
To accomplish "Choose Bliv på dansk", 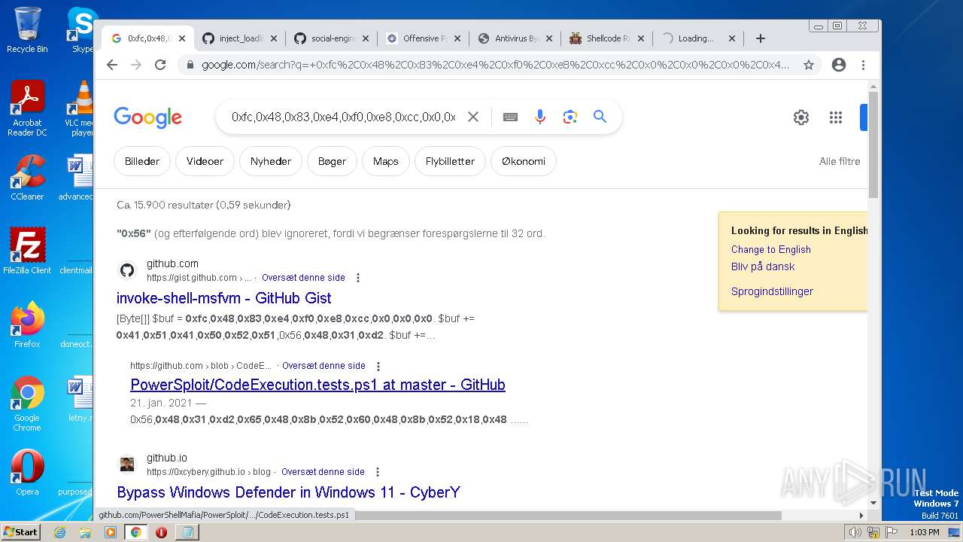I will click(x=763, y=266).
